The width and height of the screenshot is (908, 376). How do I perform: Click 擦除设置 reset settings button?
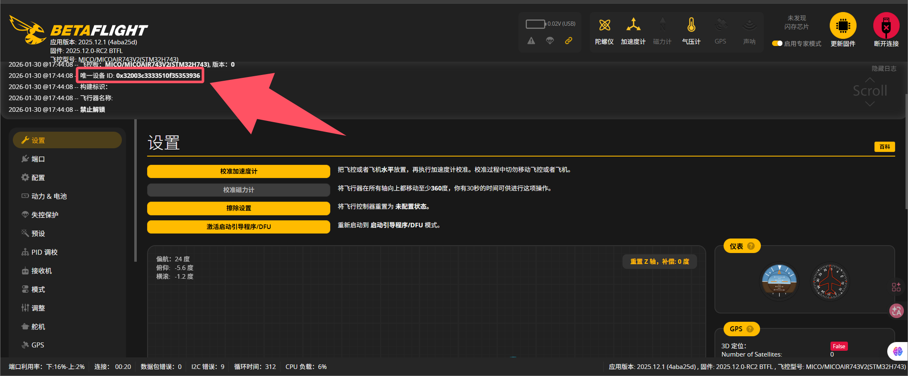239,208
